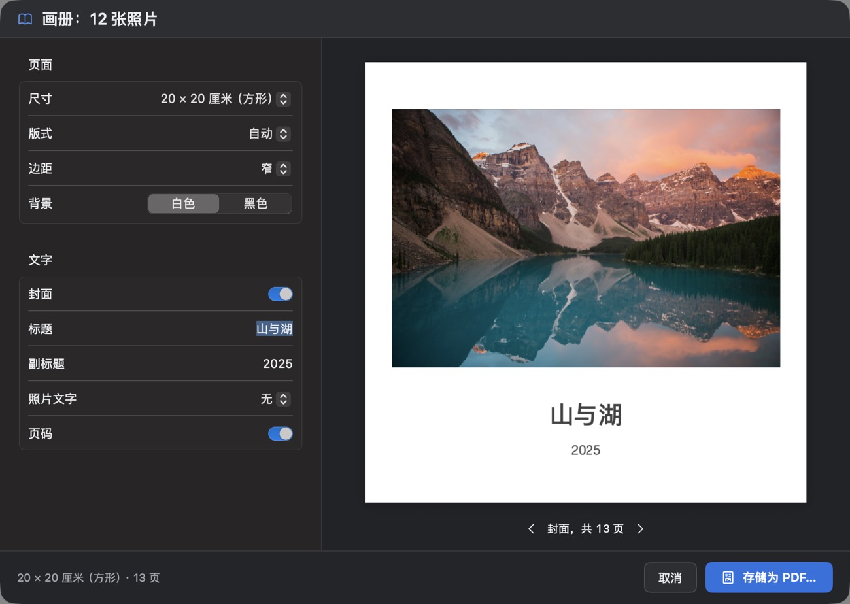850x604 pixels.
Task: Click the 山与湖 title in the preview page
Action: pos(586,415)
